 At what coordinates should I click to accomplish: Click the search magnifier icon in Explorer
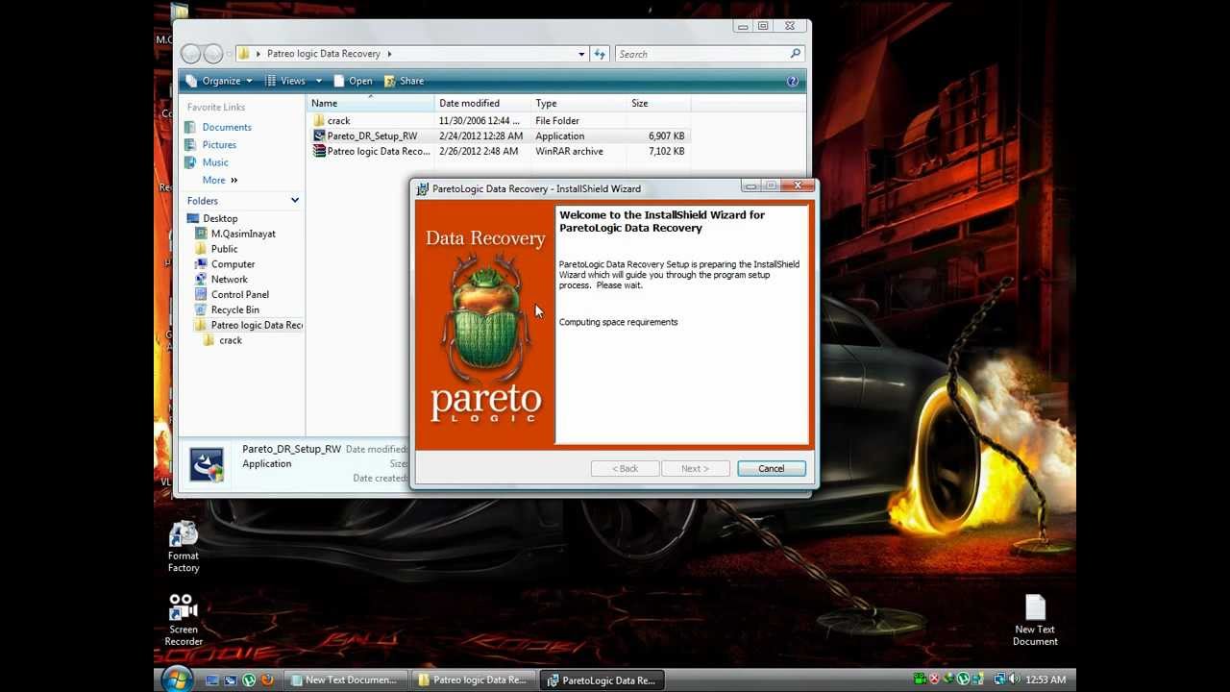[x=795, y=54]
